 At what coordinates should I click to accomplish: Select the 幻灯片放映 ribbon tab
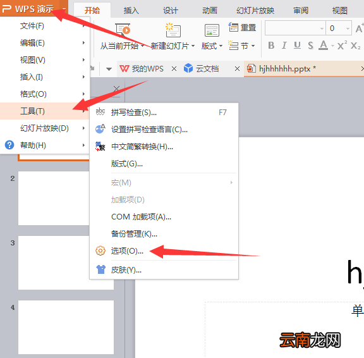click(x=255, y=11)
